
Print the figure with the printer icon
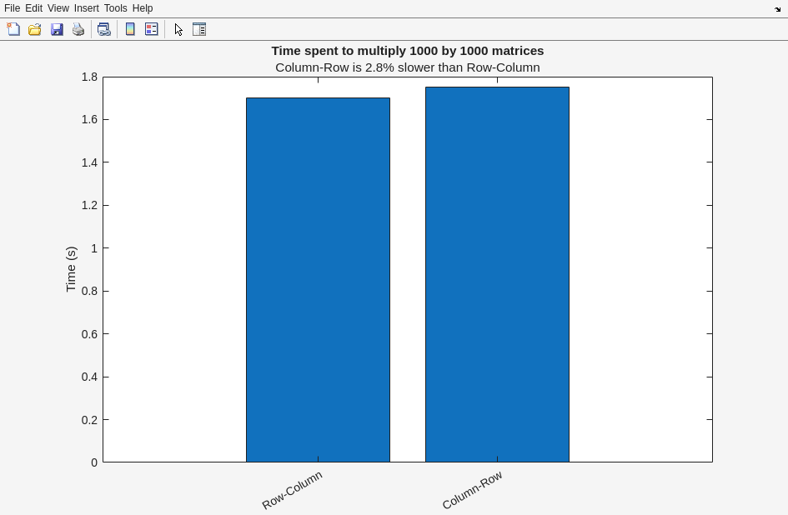[x=78, y=29]
